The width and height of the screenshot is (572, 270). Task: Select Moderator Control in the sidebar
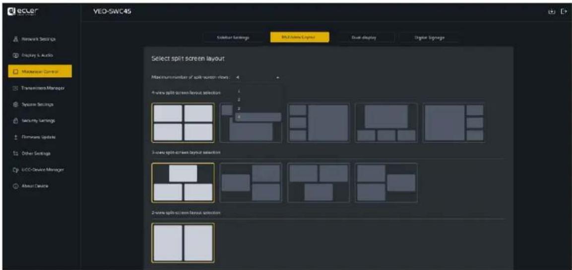40,71
